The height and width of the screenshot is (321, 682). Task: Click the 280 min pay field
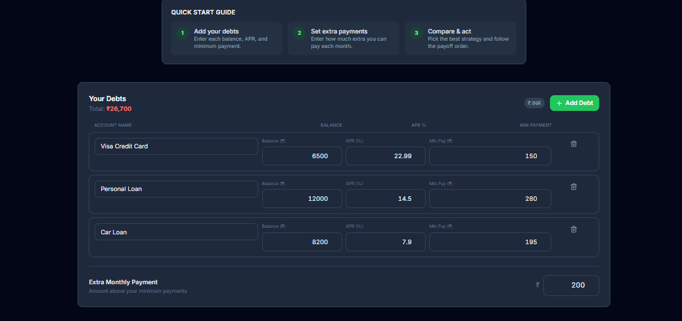pos(489,199)
